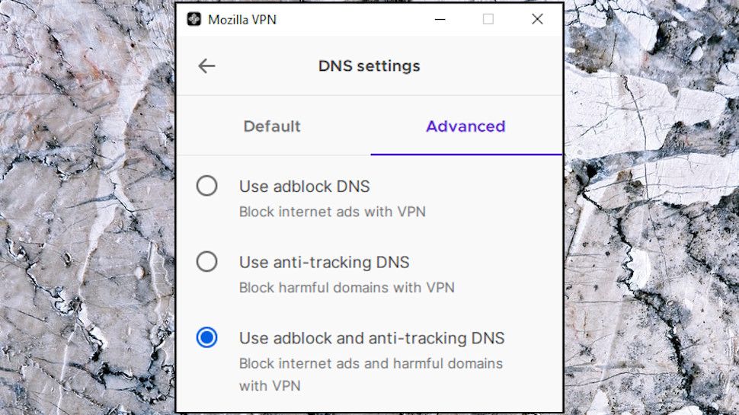The height and width of the screenshot is (415, 739).
Task: Enable the adblock DNS radio button
Action: point(206,186)
